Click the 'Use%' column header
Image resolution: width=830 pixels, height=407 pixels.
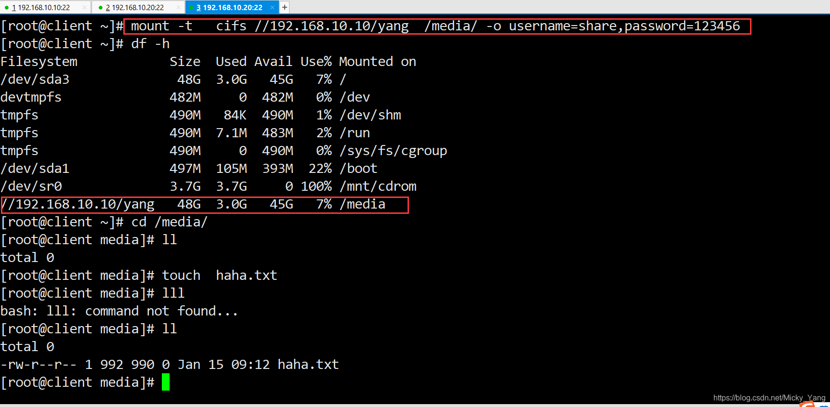click(x=316, y=62)
